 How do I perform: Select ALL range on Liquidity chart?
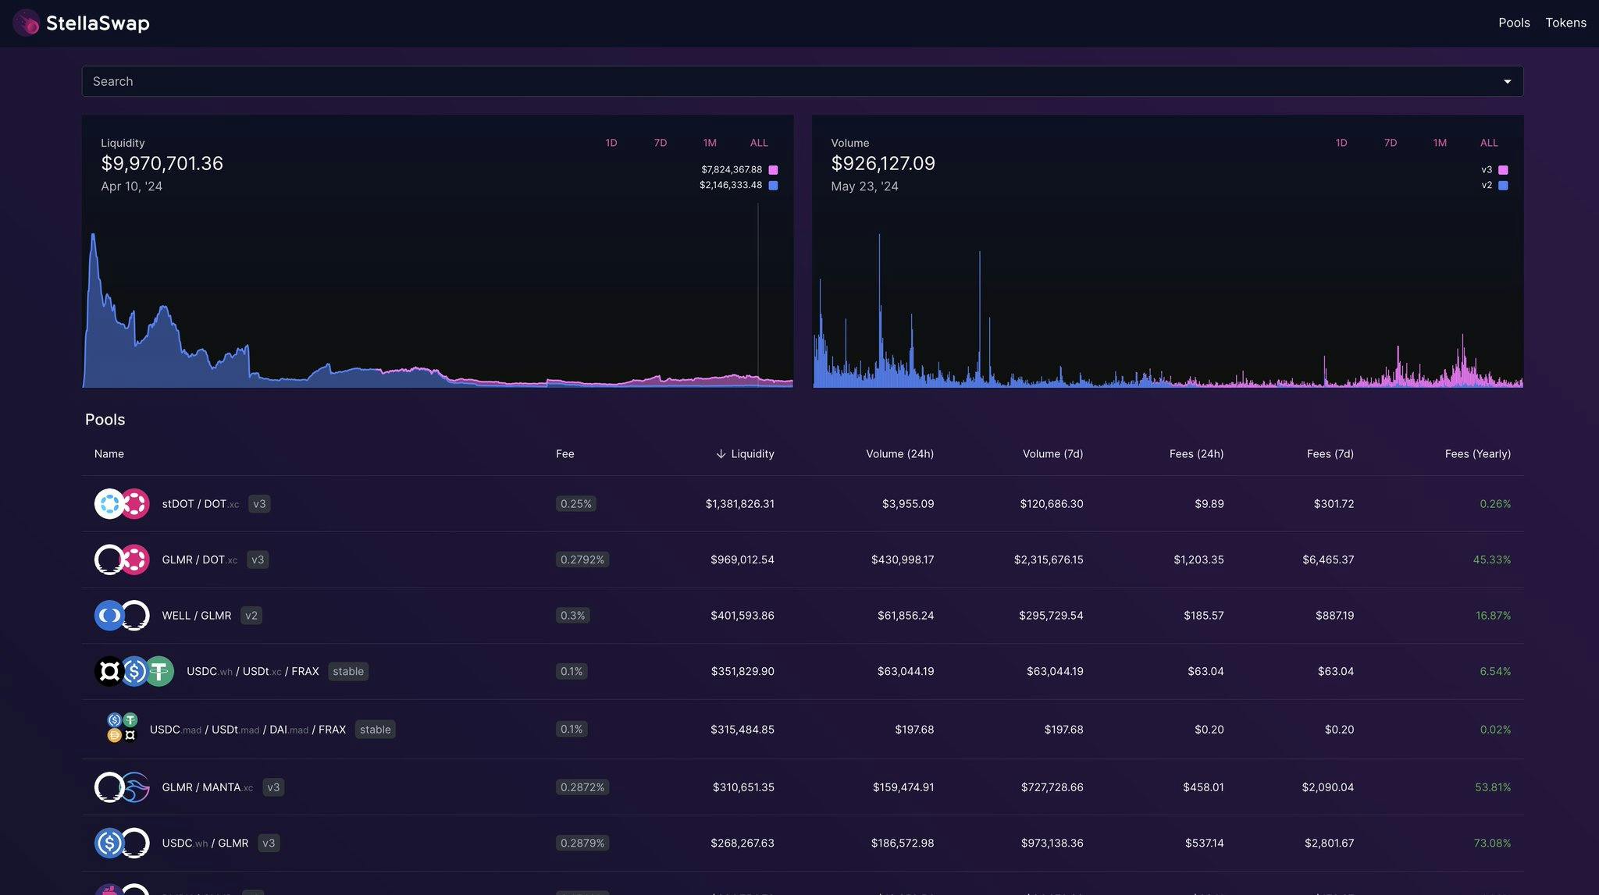coord(759,143)
